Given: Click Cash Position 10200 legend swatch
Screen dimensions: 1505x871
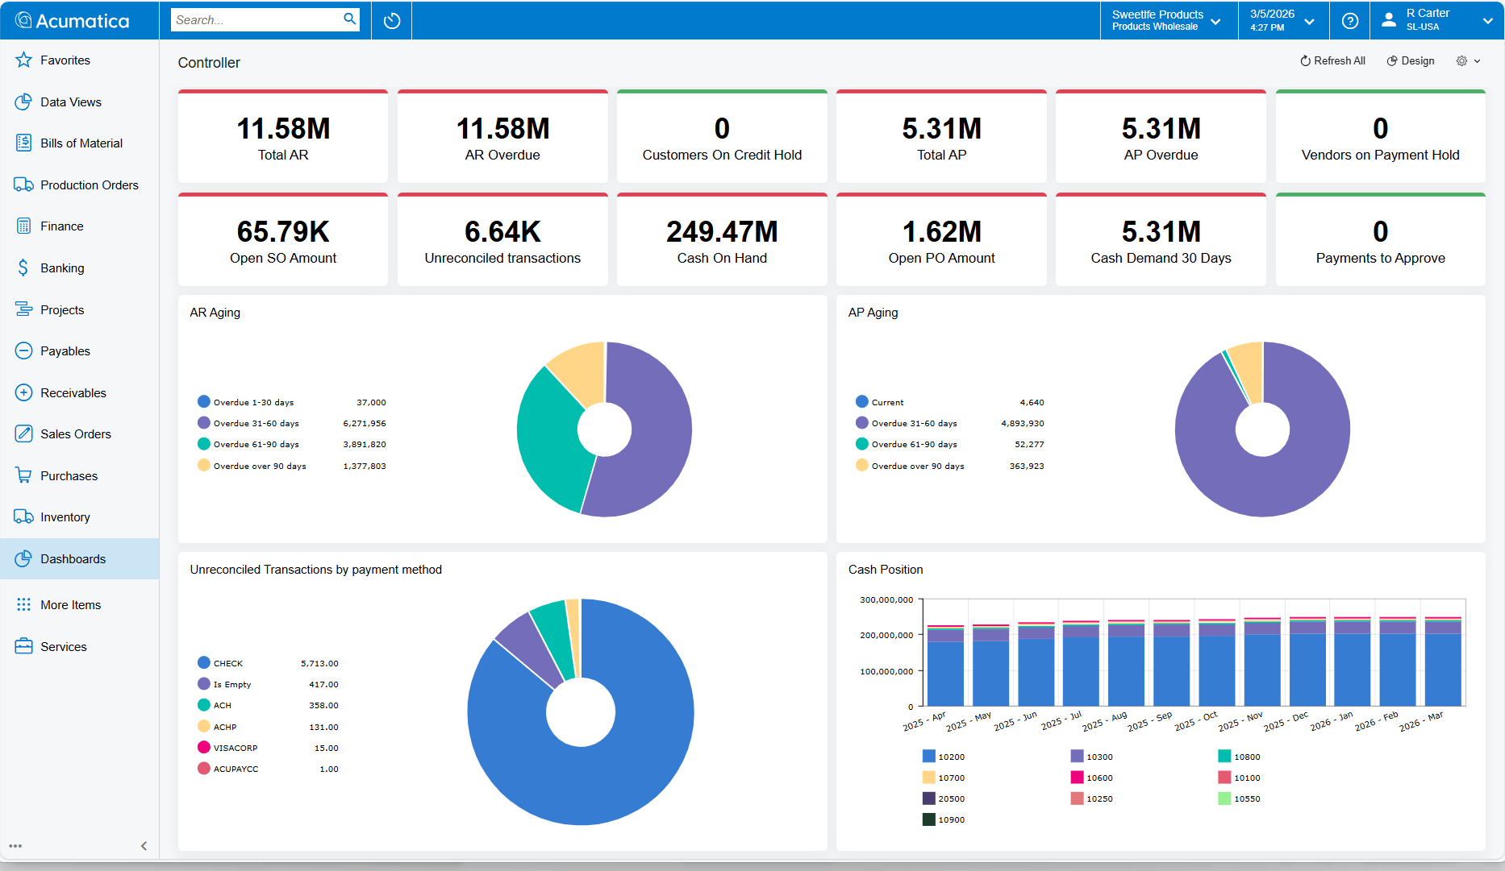Looking at the screenshot, I should coord(929,757).
